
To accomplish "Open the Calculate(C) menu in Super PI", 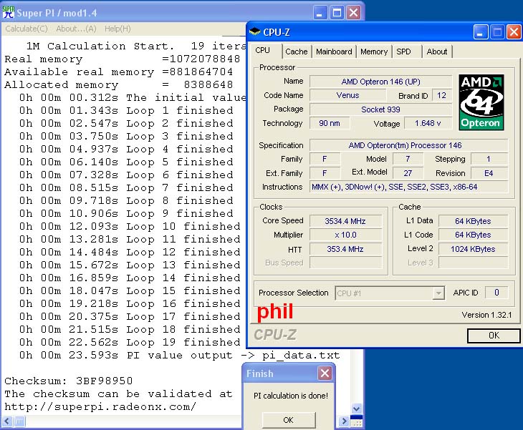I will point(27,29).
